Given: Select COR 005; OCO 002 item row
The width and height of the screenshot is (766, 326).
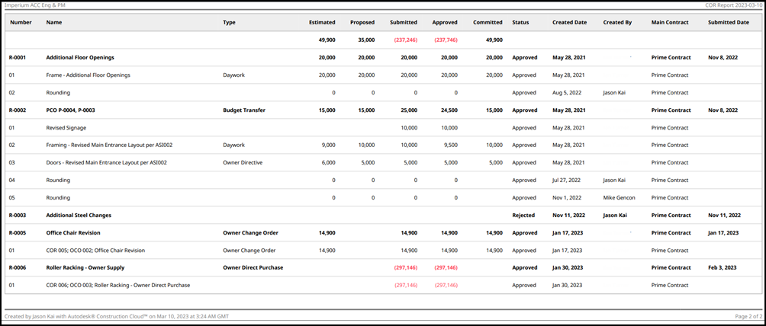Looking at the screenshot, I should pyautogui.click(x=95, y=251).
